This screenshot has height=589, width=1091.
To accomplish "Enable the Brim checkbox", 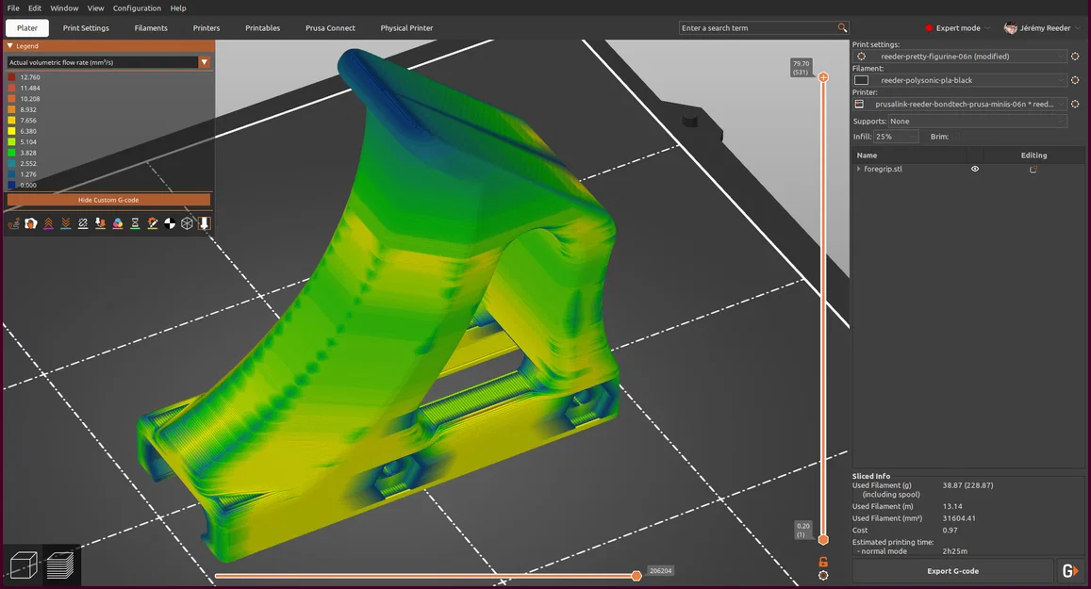I will [x=955, y=137].
